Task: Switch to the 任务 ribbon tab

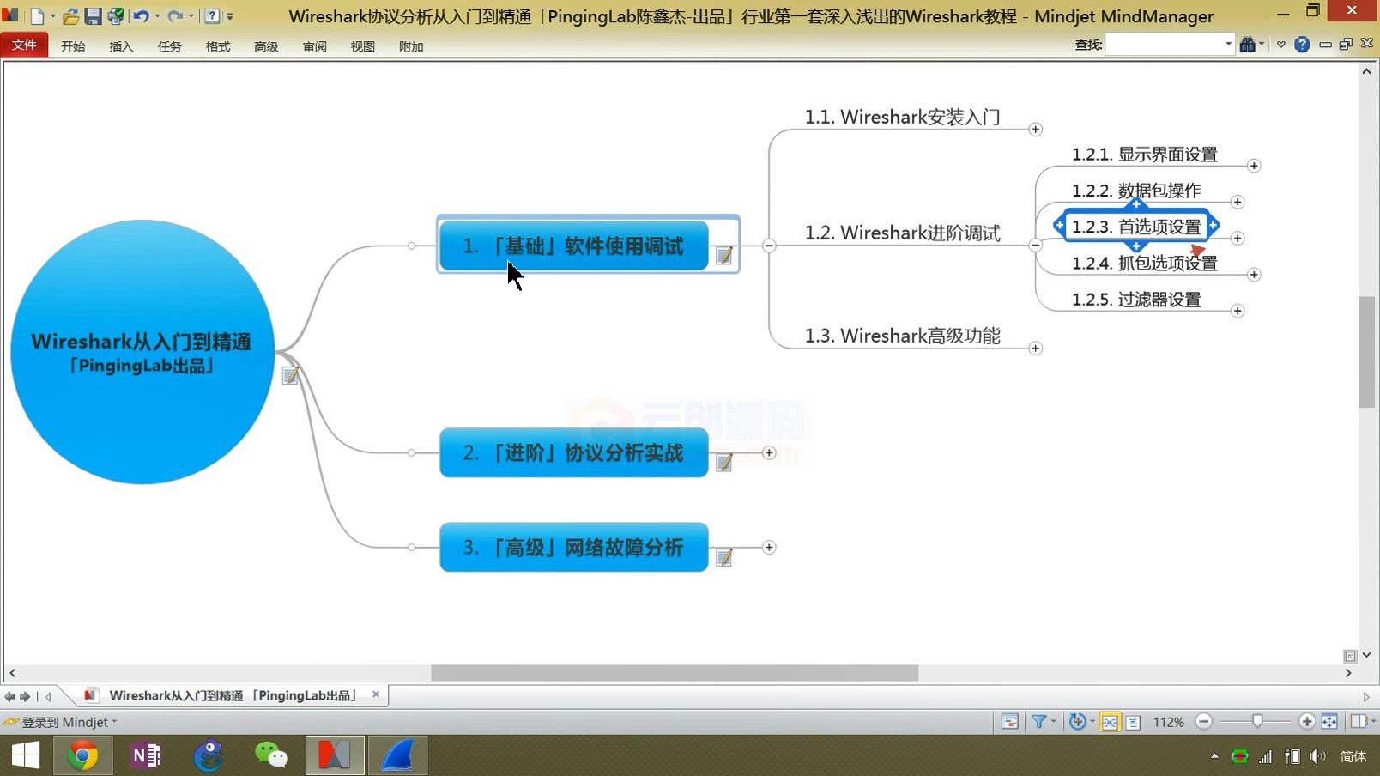Action: click(x=169, y=46)
